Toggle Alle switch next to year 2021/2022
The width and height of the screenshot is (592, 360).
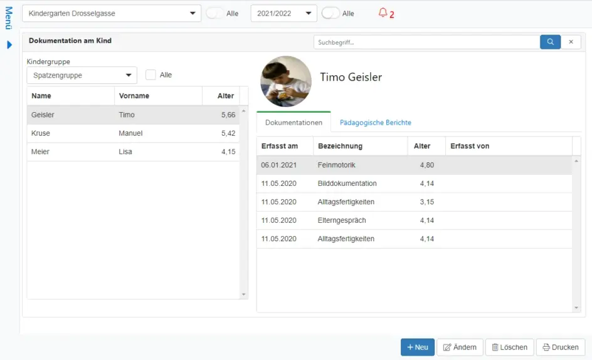click(330, 13)
